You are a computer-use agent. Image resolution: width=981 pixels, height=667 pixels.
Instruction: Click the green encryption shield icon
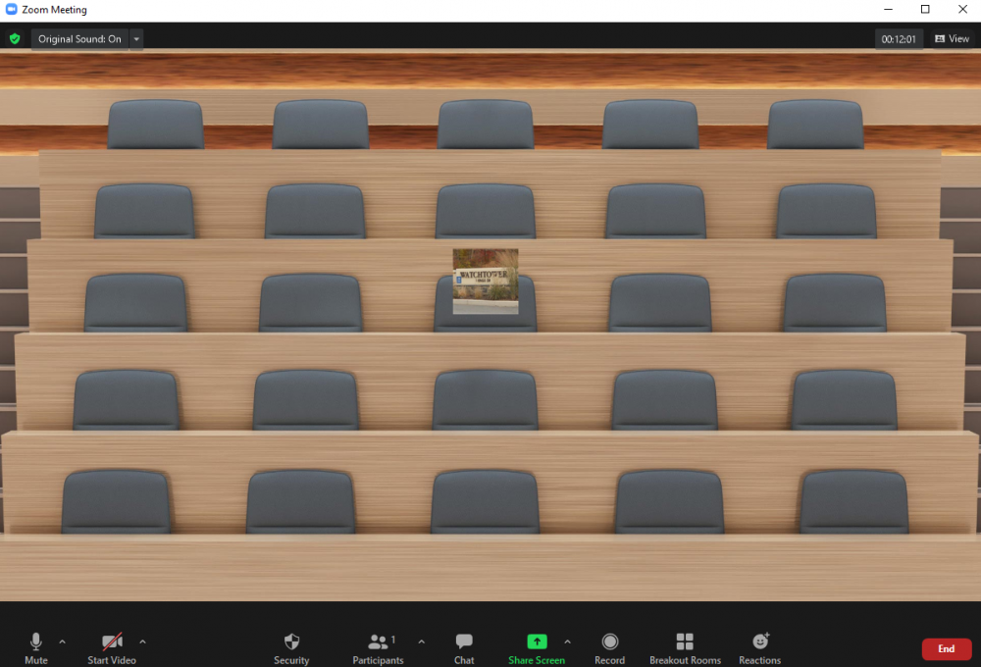point(15,39)
